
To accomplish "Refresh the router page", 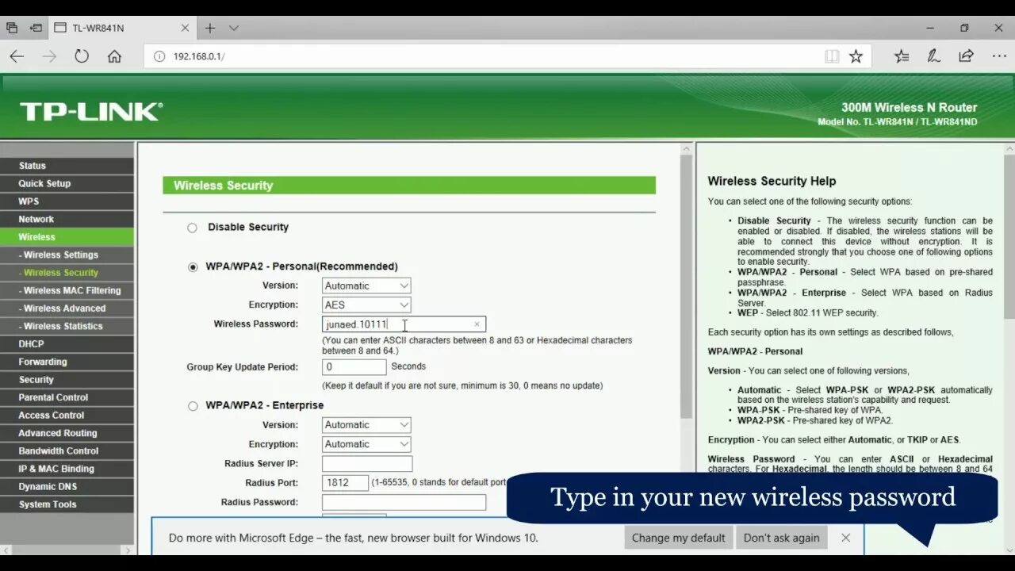I will point(82,56).
